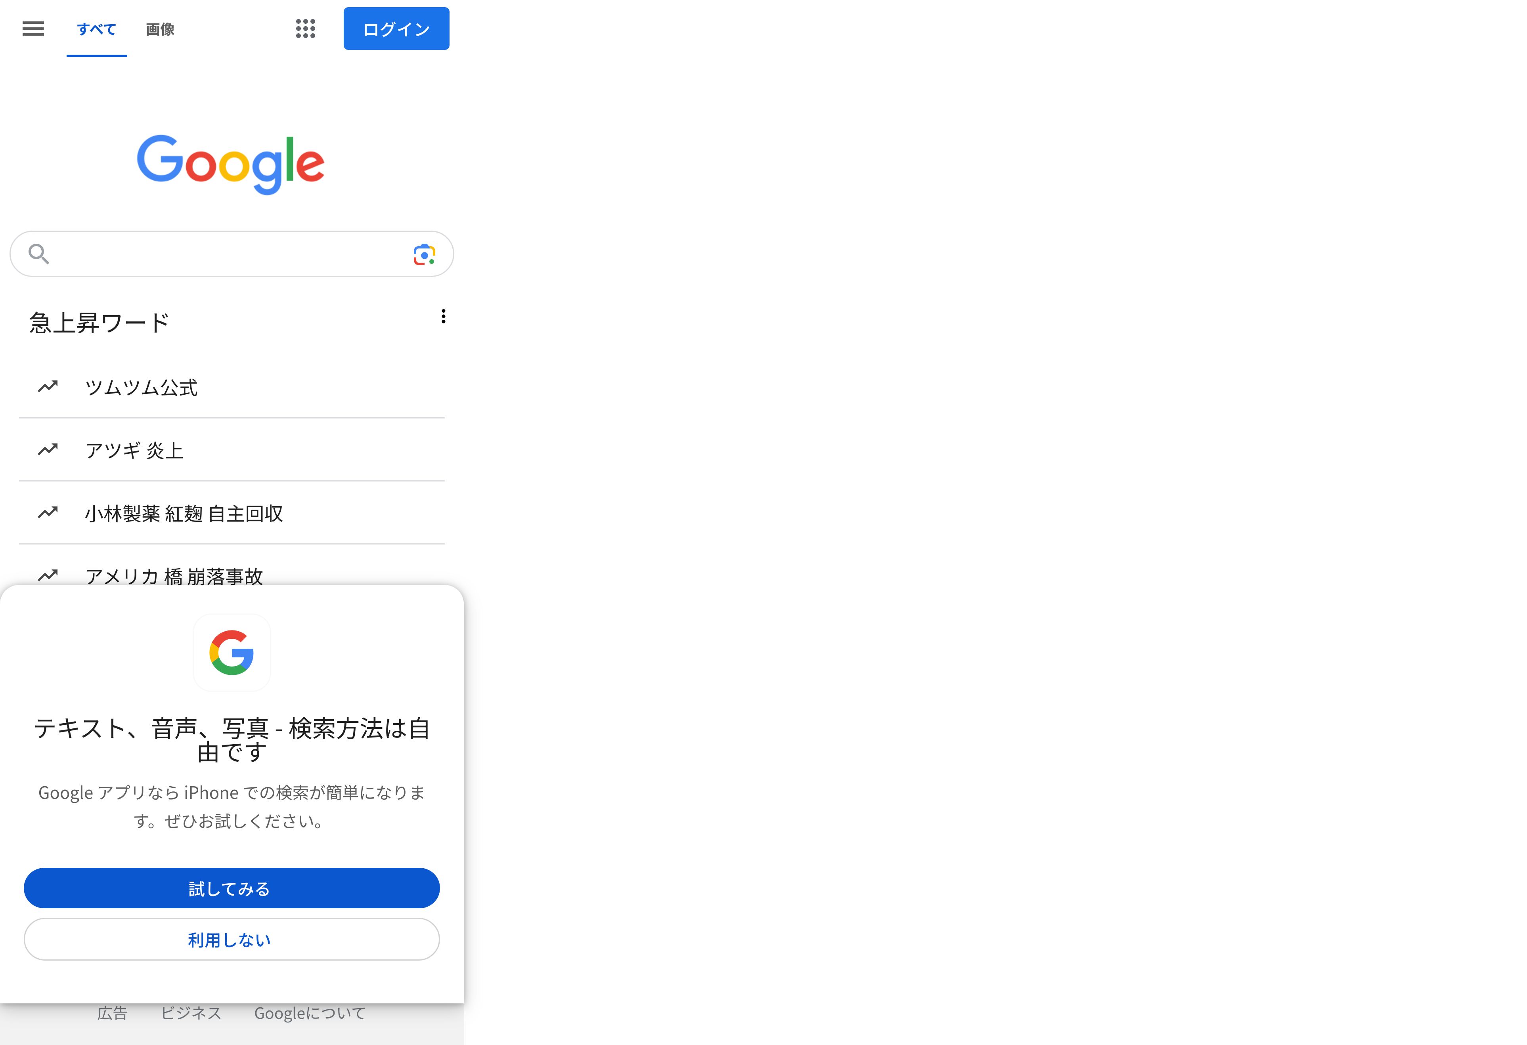Tap 試してみる to try the app

coord(231,888)
